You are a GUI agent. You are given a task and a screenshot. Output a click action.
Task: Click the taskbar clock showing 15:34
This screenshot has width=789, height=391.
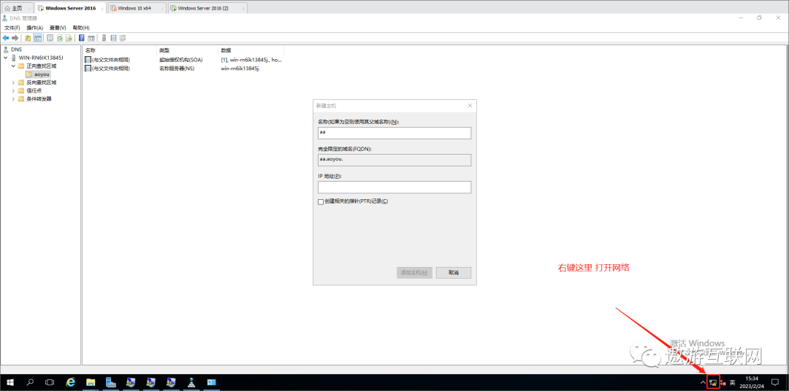(751, 382)
